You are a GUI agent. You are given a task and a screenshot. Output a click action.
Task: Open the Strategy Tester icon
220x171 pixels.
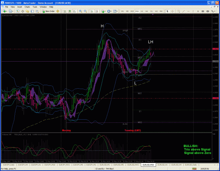pyautogui.click(x=37, y=11)
